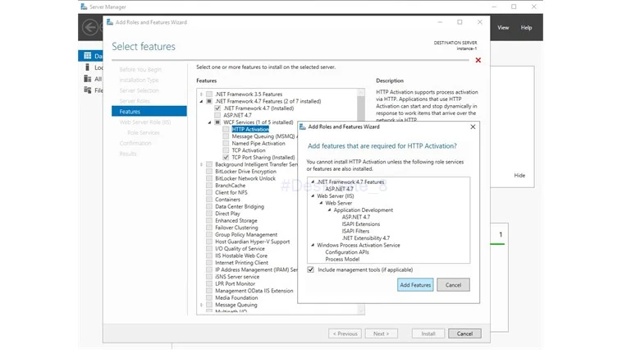Click Server Manager title bar app icon
This screenshot has width=622, height=350.
(84, 7)
